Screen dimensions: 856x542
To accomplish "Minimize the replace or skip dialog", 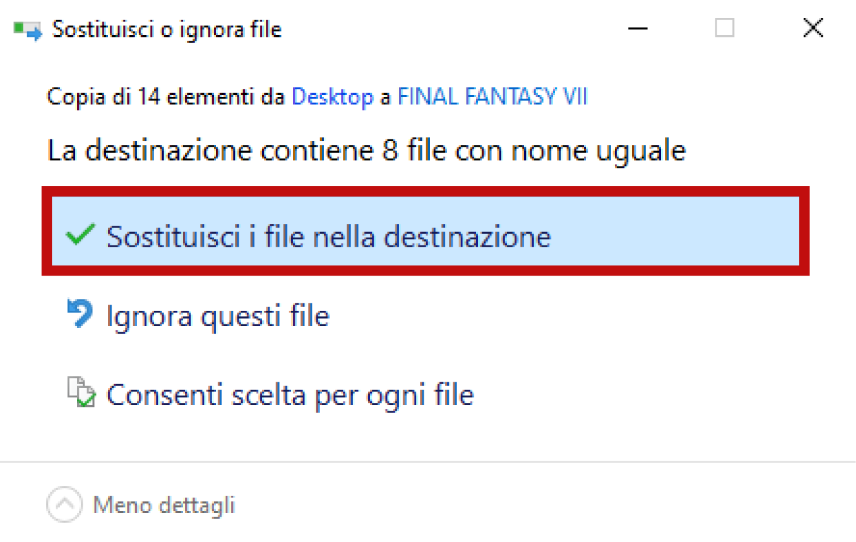I will coord(638,28).
